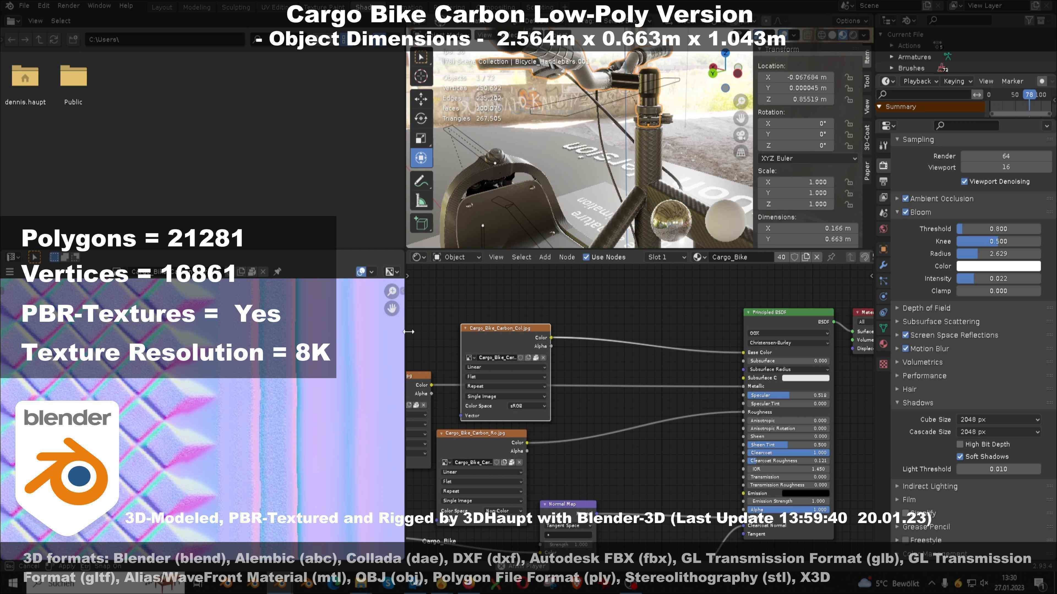Select the Rotate tool in viewport toolbar

(x=421, y=119)
